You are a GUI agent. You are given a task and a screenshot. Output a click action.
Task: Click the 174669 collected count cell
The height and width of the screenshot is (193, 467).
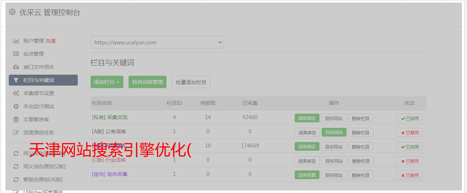(x=250, y=146)
